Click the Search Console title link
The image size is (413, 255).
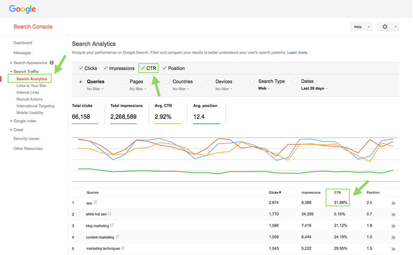coord(33,27)
